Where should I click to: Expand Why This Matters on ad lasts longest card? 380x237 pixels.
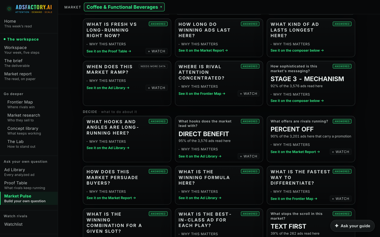[290, 44]
